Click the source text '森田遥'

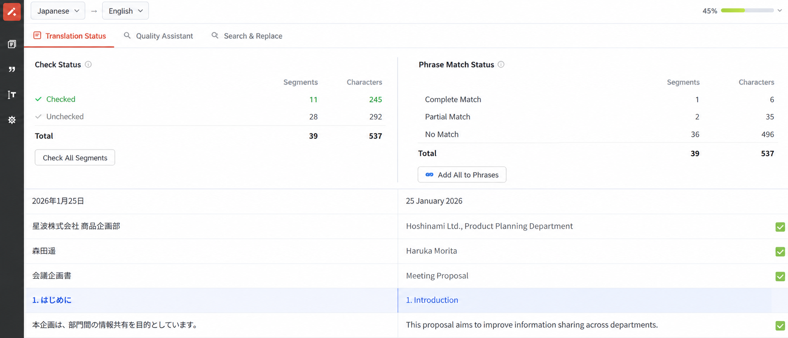coord(44,251)
